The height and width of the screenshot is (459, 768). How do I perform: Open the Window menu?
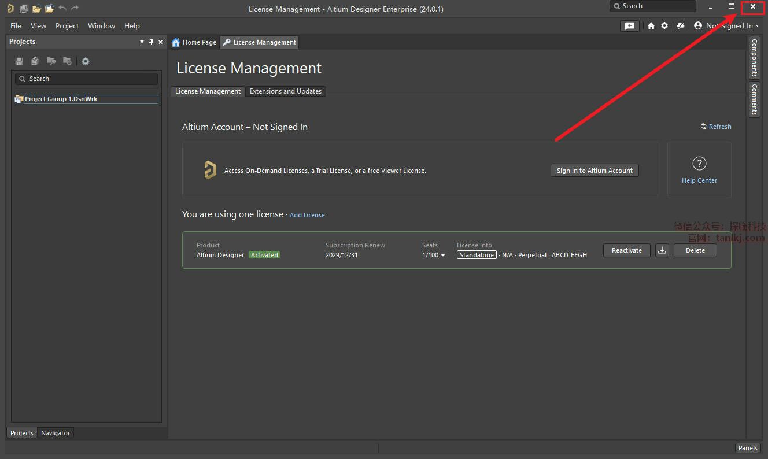101,26
